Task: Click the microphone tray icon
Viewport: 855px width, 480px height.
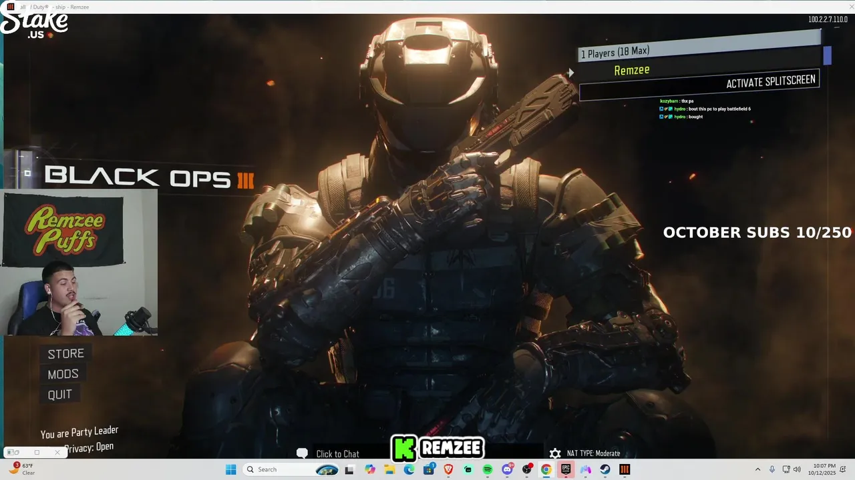Action: tap(772, 469)
